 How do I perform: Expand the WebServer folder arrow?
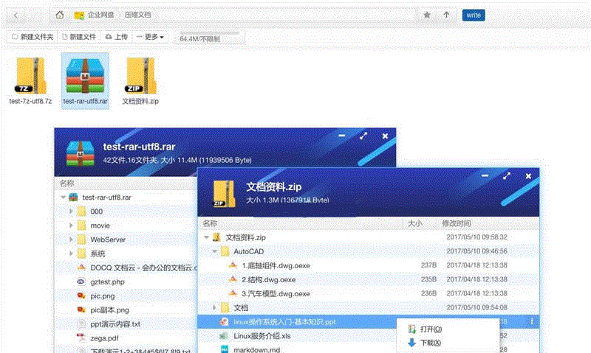tap(72, 240)
